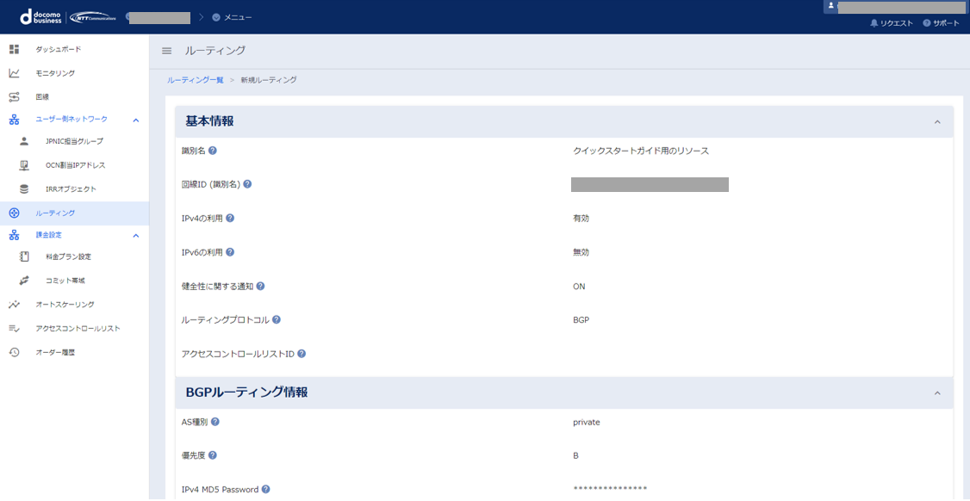Viewport: 970px width, 501px height.
Task: Click help icon beside 識別名
Action: pos(212,151)
